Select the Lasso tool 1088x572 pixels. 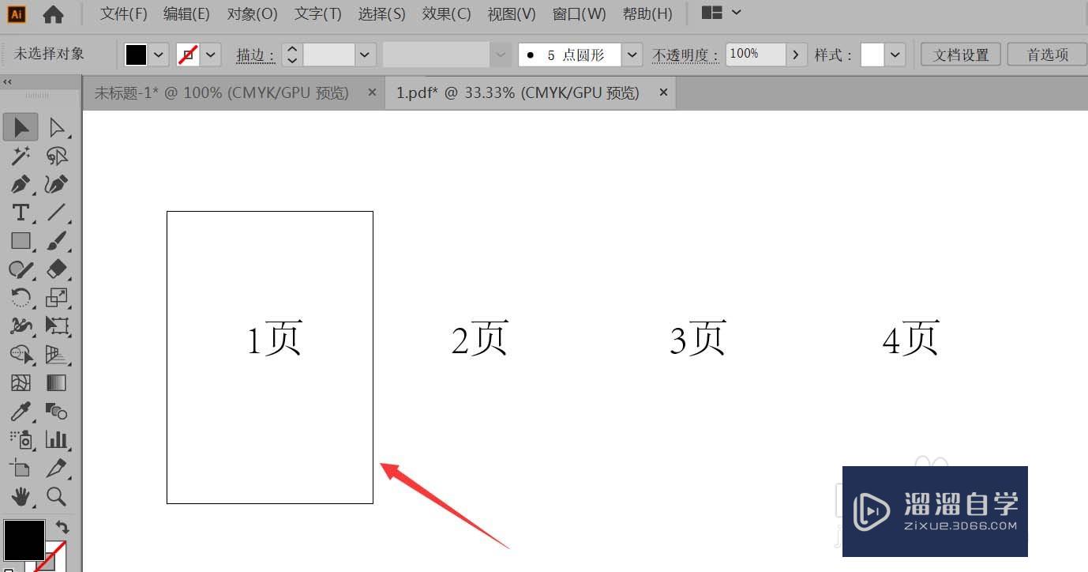coord(57,156)
